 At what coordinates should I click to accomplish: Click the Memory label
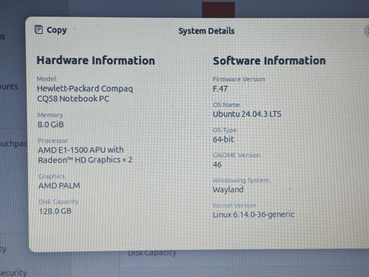tap(50, 115)
